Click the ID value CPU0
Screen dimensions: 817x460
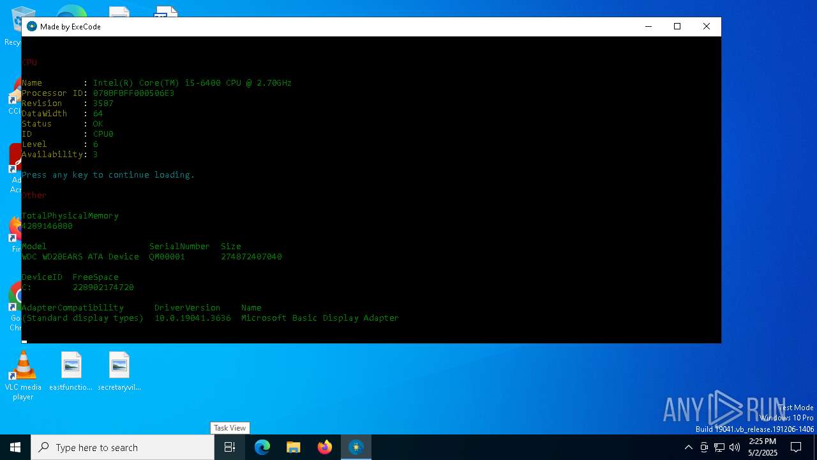click(x=103, y=134)
